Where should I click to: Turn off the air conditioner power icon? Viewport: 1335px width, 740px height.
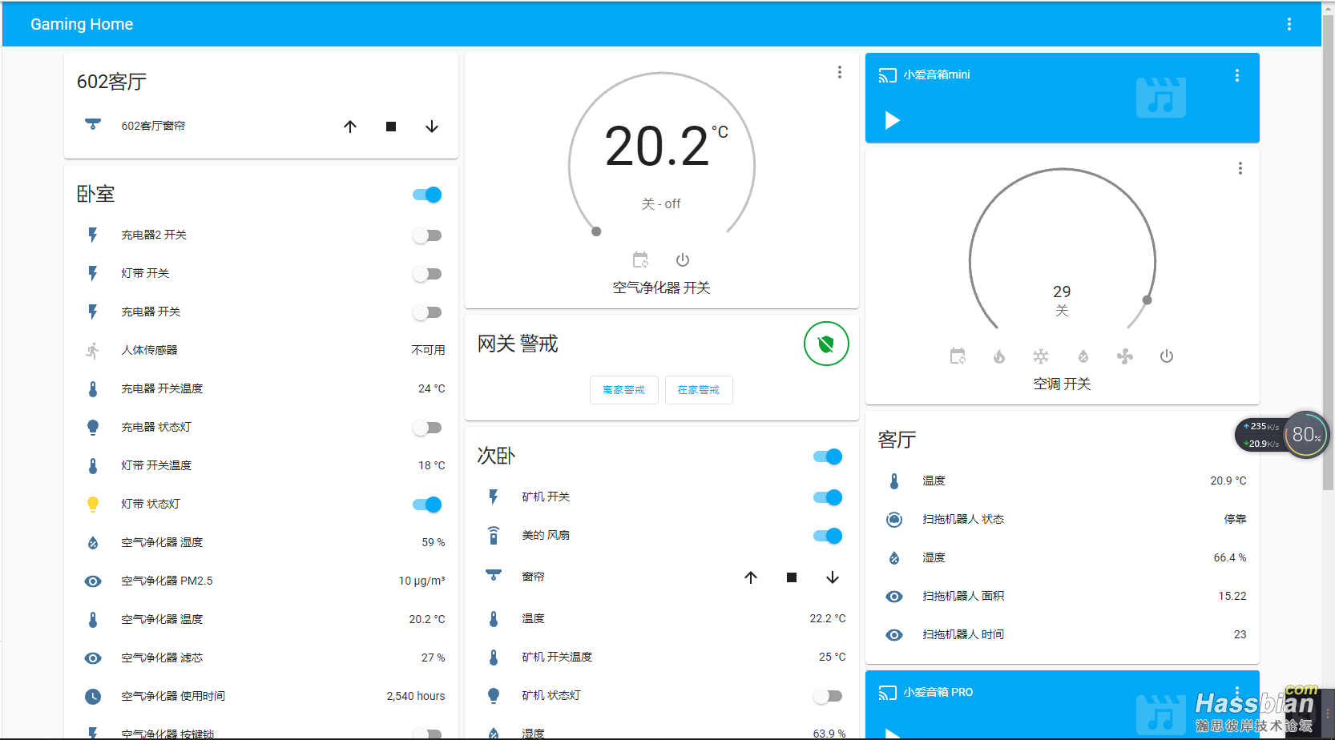(x=1167, y=356)
